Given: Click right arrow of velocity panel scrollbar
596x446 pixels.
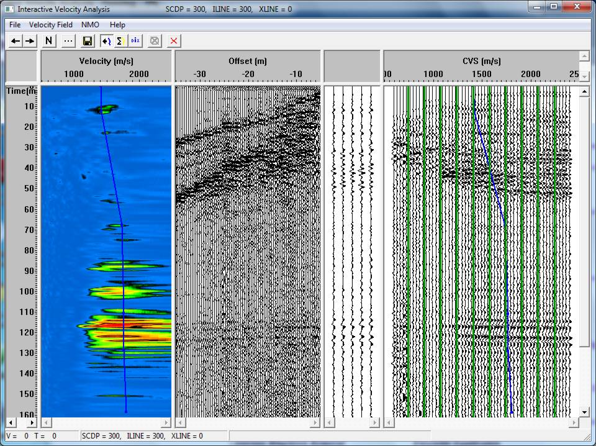Looking at the screenshot, I should 166,422.
